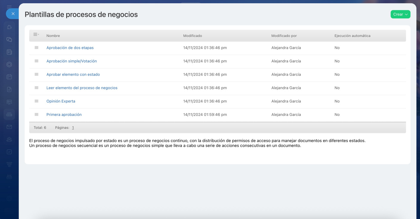Toggle the hamburger menu at top of sidebar
Screen dimensions: 420x219
[9, 7]
